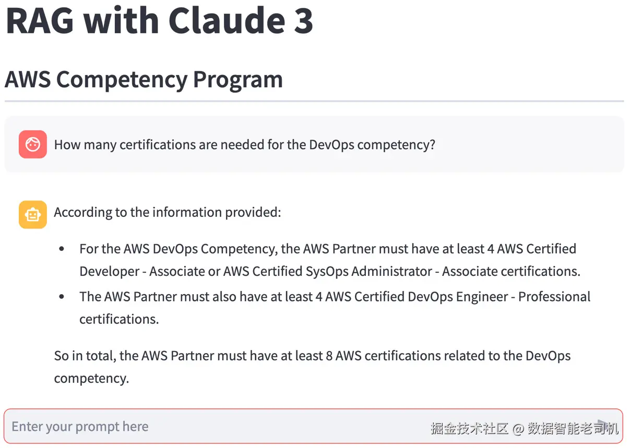The height and width of the screenshot is (448, 631).
Task: Click the line beginning 'Developer - Associate or'
Action: point(329,271)
